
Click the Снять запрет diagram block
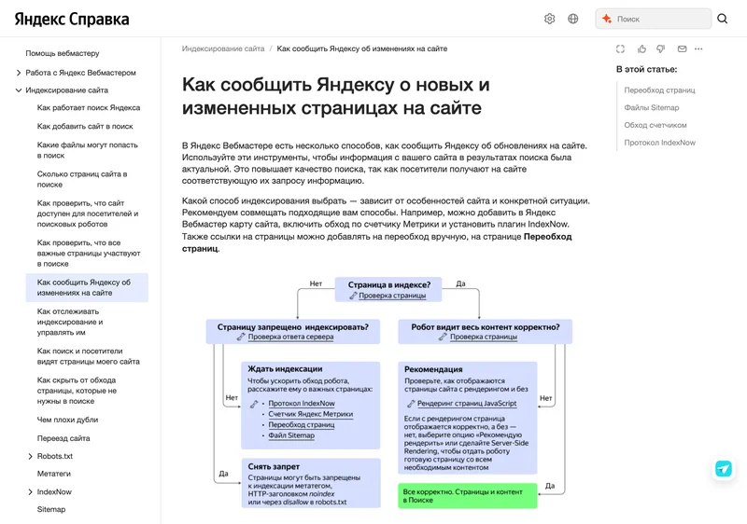[x=311, y=483]
